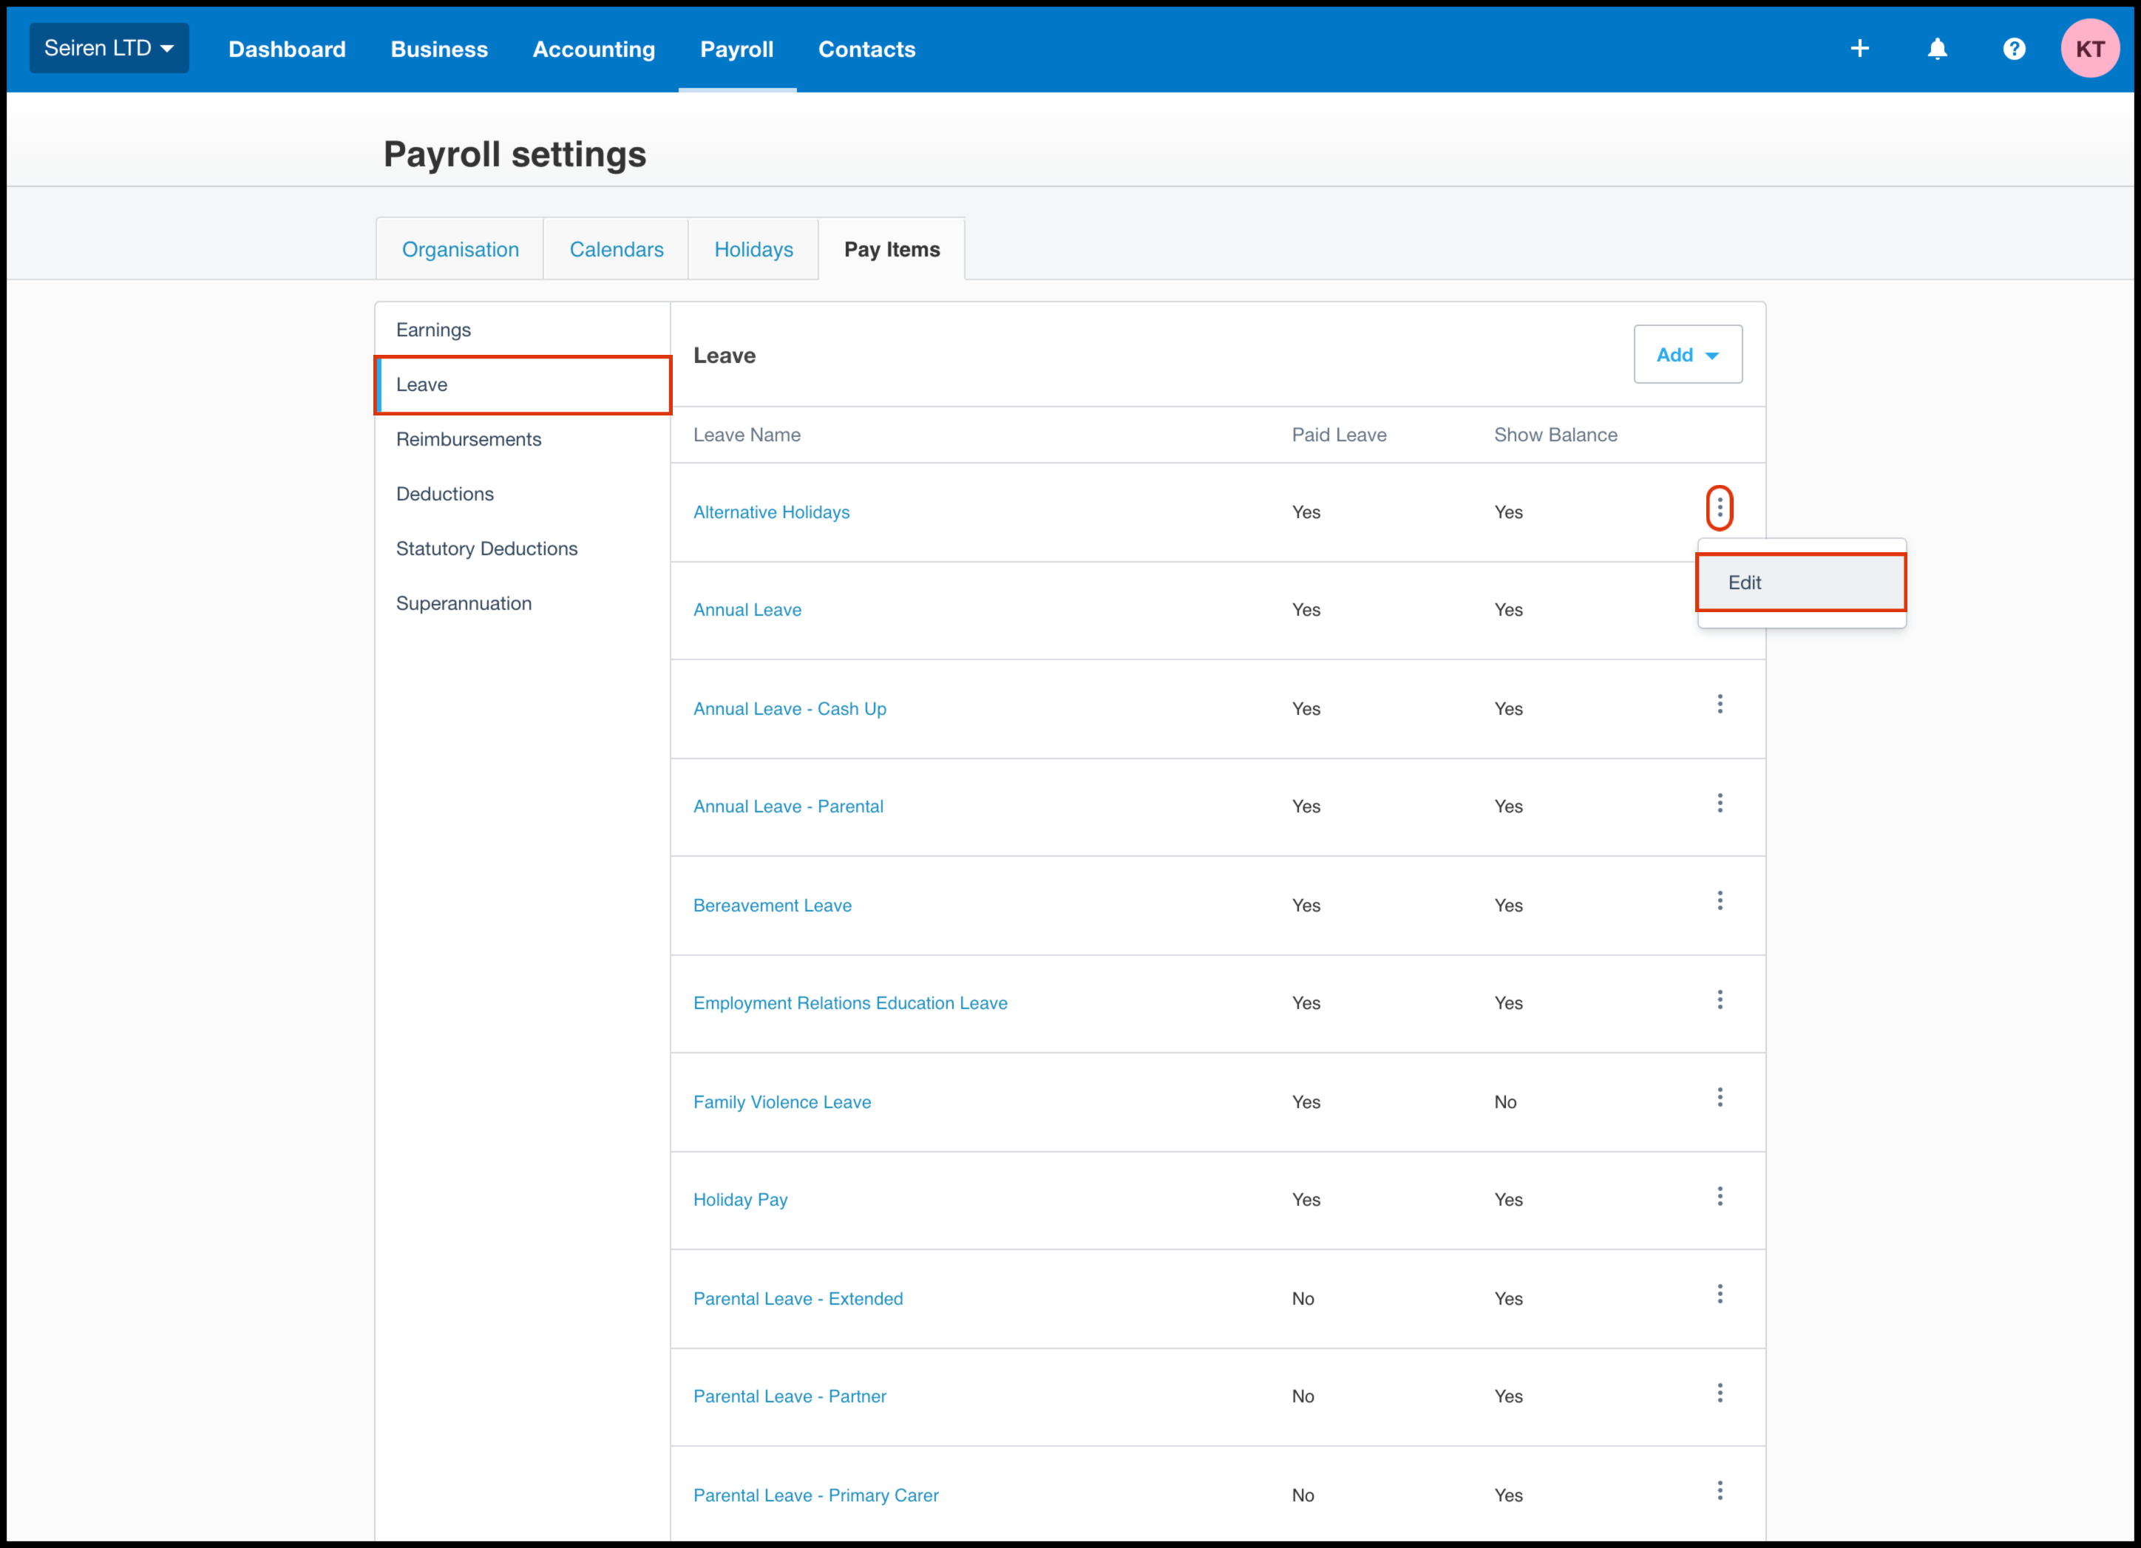Open three-dot menu for Holiday Pay

coord(1719,1196)
